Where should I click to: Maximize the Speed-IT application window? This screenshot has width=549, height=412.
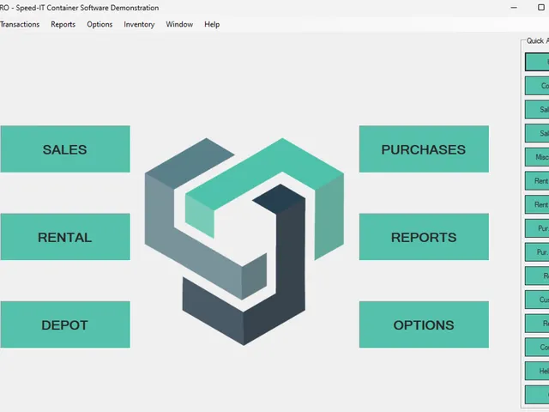[x=541, y=8]
